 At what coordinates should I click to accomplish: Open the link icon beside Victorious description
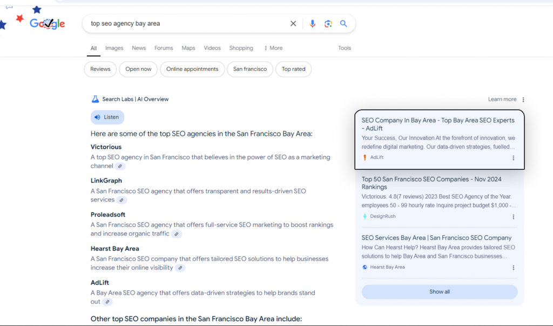pyautogui.click(x=120, y=166)
